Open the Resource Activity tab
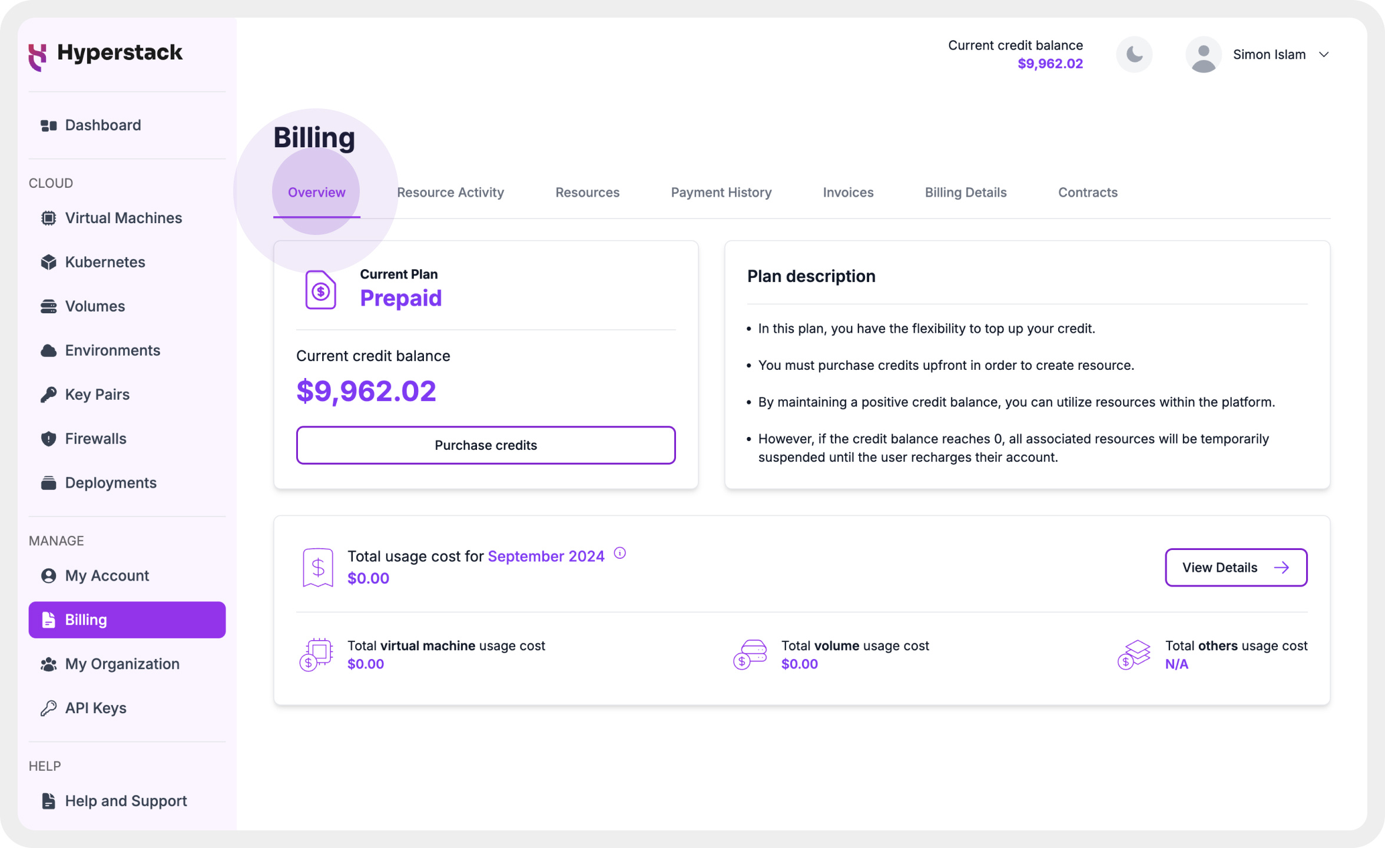 coord(450,193)
